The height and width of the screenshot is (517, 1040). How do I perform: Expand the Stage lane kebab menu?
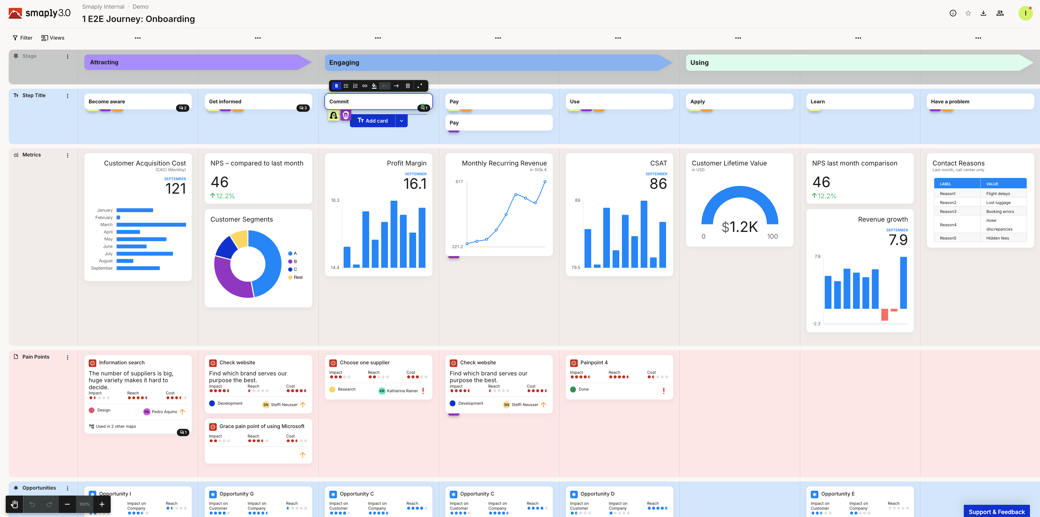point(68,56)
